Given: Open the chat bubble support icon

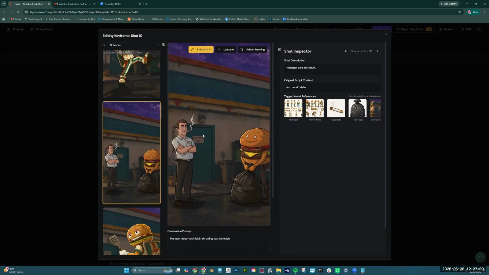Looking at the screenshot, I should tap(480, 258).
